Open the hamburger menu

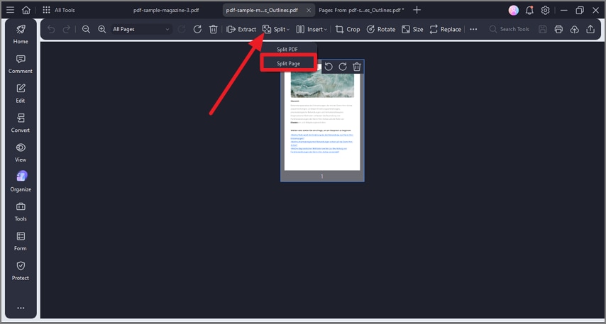click(x=11, y=10)
